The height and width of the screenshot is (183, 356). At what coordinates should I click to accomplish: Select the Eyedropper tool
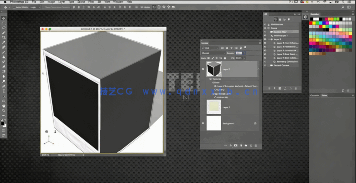click(x=4, y=43)
